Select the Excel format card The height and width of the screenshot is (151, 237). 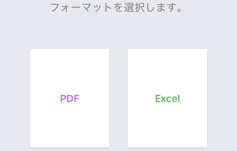[167, 98]
